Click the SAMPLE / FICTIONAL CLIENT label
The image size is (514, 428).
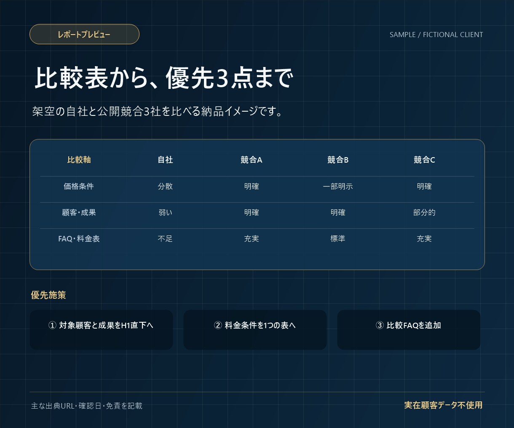[x=436, y=35]
